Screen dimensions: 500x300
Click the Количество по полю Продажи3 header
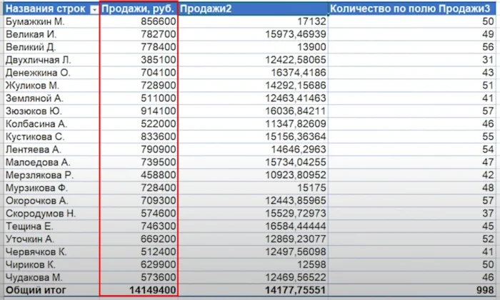(x=413, y=9)
